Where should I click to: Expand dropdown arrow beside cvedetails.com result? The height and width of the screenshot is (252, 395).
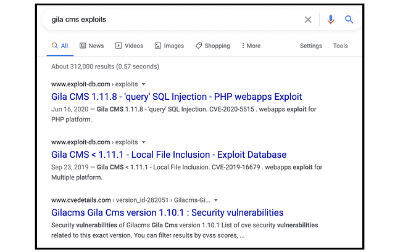[x=216, y=200]
